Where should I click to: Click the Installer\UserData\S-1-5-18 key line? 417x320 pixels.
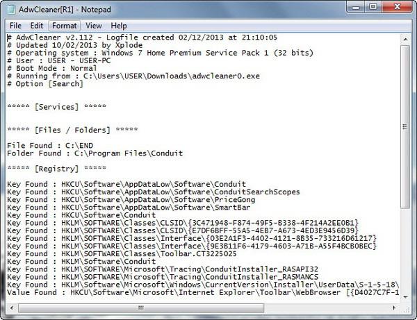tap(203, 285)
